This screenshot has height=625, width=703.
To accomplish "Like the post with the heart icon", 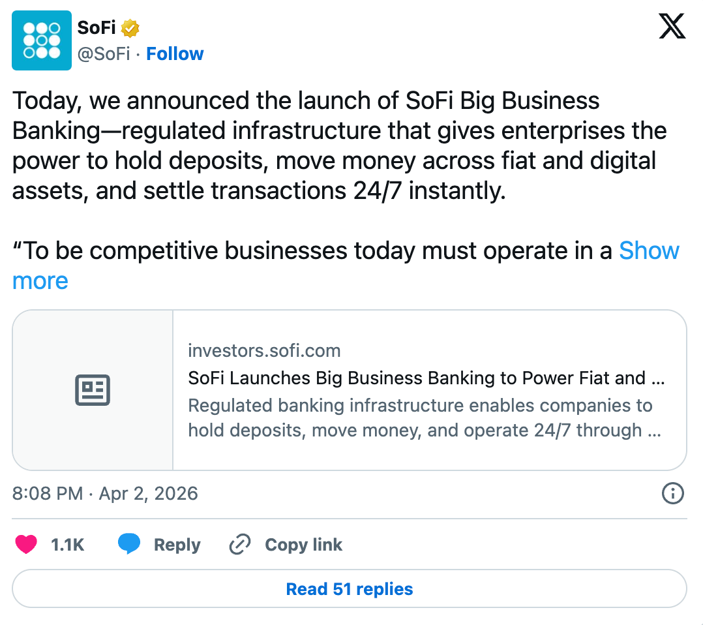I will (x=26, y=545).
